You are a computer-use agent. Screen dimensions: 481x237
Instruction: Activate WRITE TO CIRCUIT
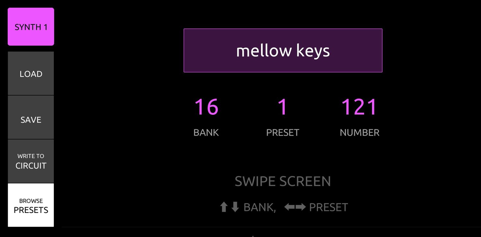point(31,161)
